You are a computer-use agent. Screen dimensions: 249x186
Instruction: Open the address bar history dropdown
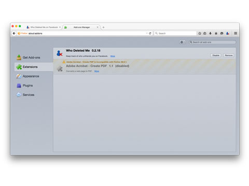point(147,33)
